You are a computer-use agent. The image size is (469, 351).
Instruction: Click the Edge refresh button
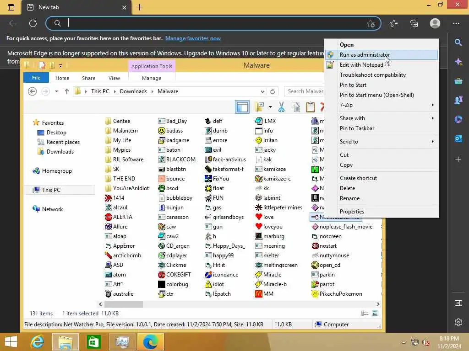coord(33,23)
